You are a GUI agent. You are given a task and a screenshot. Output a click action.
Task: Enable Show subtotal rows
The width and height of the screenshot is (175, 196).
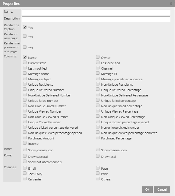click(x=25, y=156)
